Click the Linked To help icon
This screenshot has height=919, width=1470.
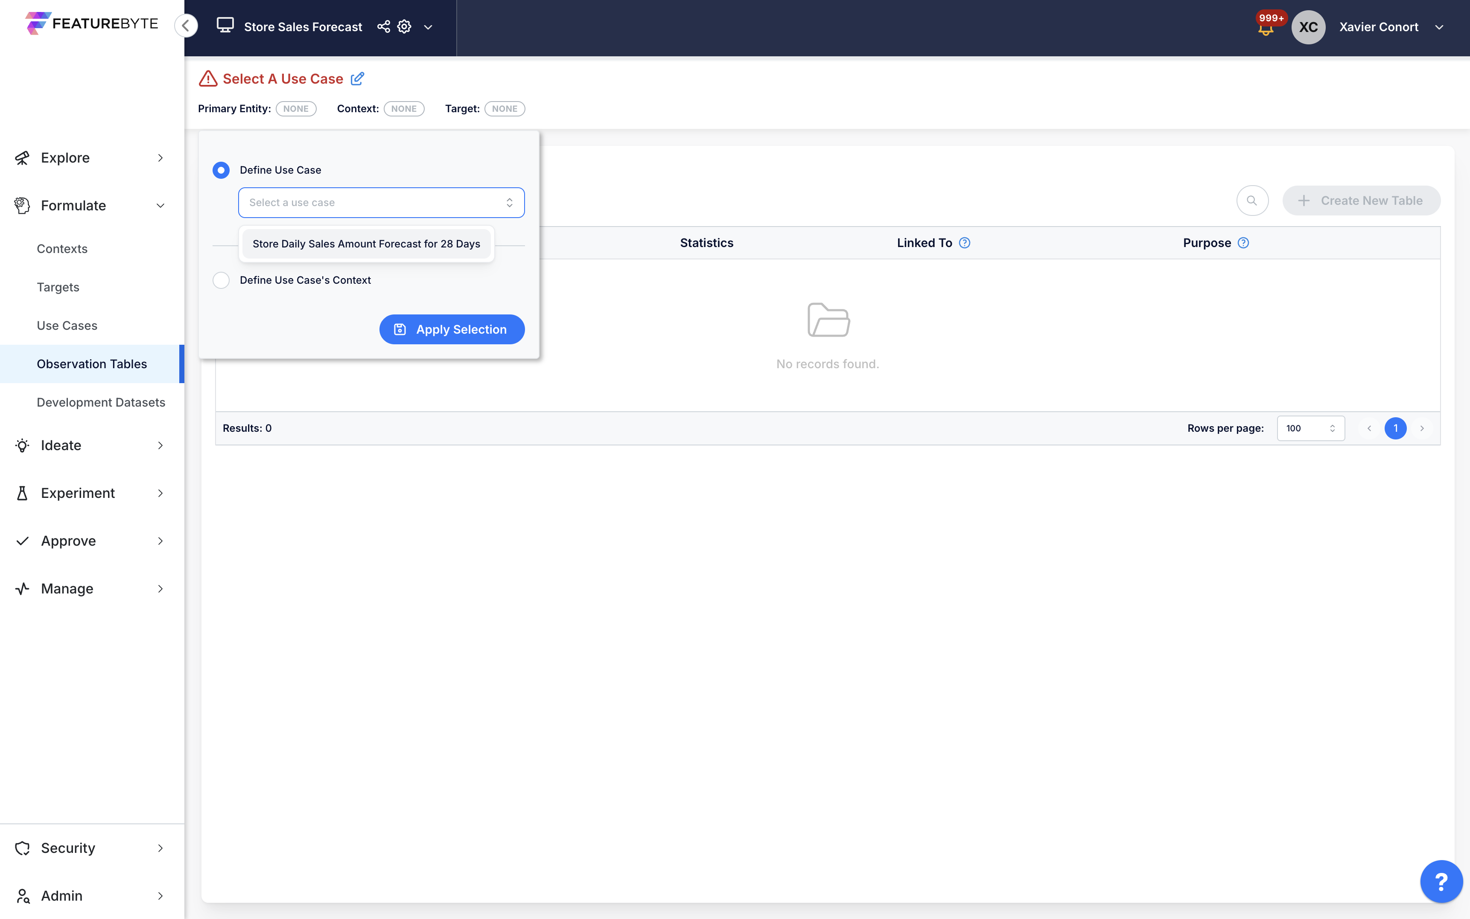click(964, 243)
